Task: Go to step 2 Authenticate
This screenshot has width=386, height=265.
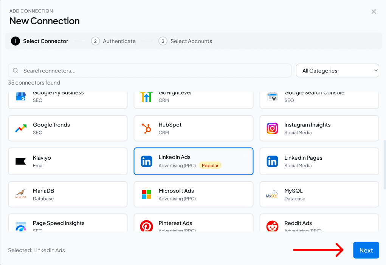Action: pos(113,41)
